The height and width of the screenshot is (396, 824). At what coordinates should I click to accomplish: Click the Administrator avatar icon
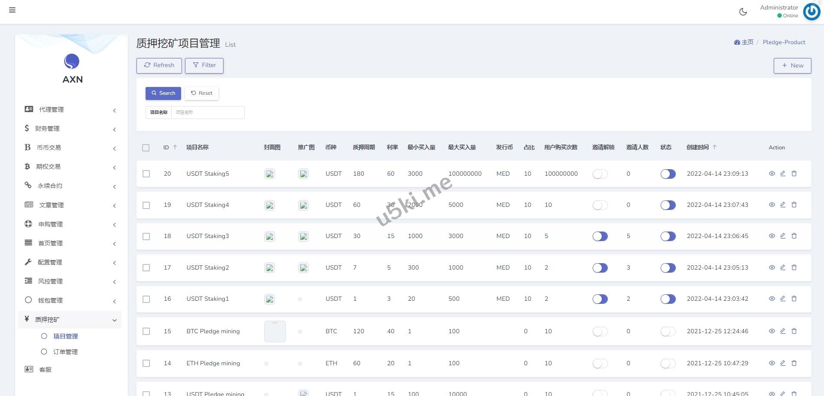(811, 12)
